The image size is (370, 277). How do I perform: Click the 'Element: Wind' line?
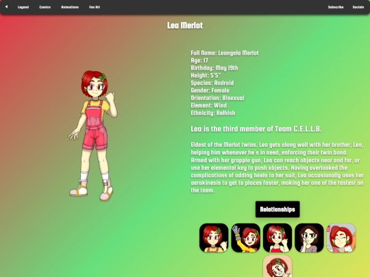[209, 105]
